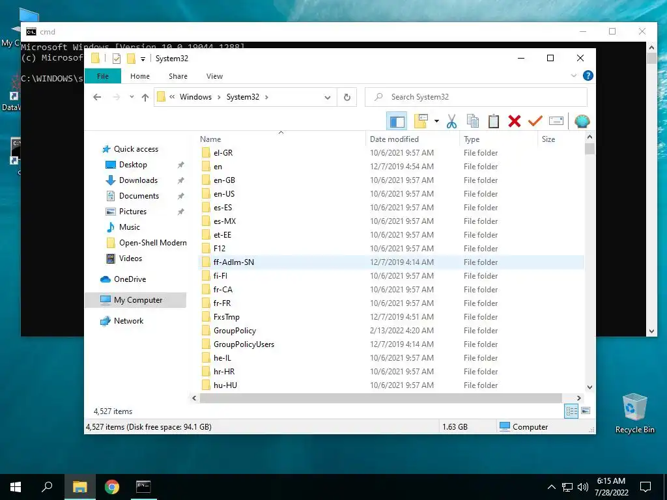Image resolution: width=667 pixels, height=500 pixels.
Task: Open Pictures in the navigation pane
Action: (x=133, y=212)
